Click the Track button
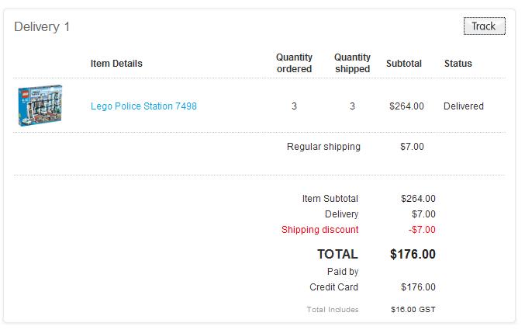Screen dimensions: 525x330 point(484,26)
